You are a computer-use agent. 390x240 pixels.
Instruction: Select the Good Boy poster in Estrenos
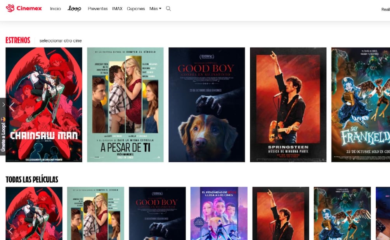click(206, 105)
